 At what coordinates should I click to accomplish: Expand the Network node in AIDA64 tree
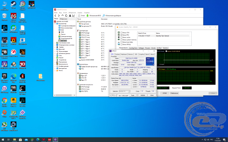(55, 56)
